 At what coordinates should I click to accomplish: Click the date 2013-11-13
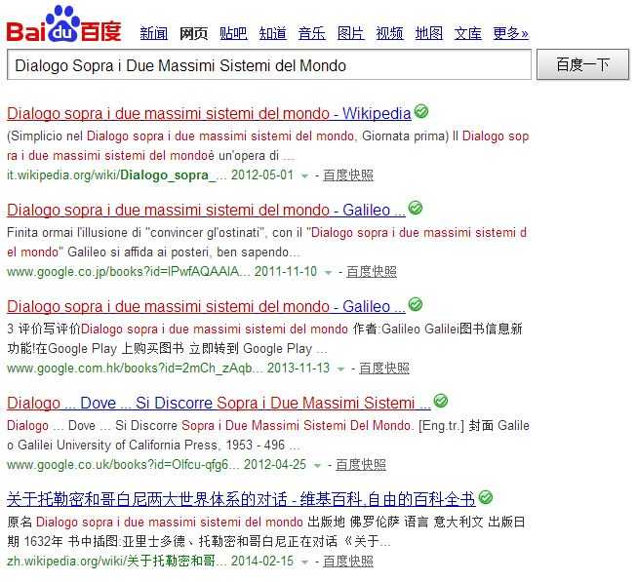pos(299,369)
